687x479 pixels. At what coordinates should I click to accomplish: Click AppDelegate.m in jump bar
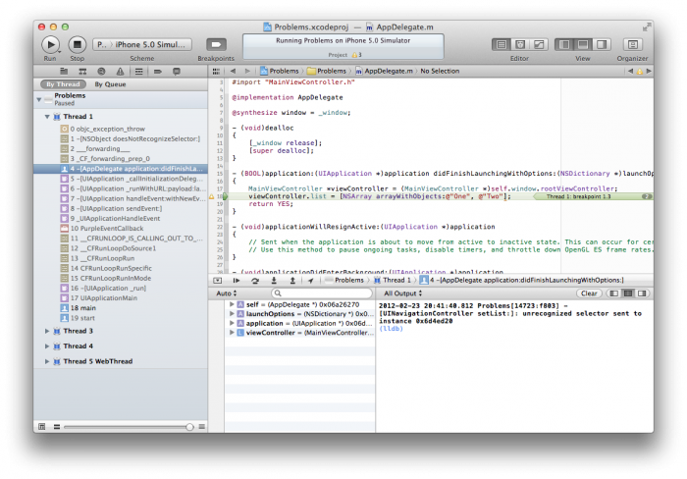point(385,71)
